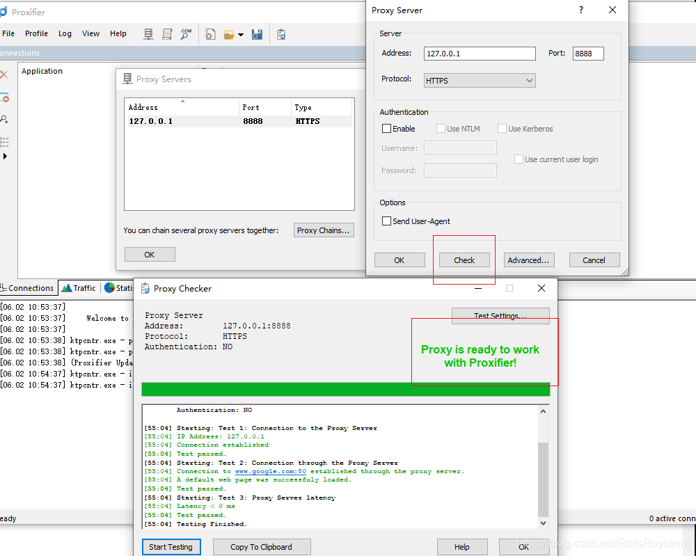This screenshot has width=696, height=556.
Task: Open the Help menu
Action: click(x=118, y=33)
